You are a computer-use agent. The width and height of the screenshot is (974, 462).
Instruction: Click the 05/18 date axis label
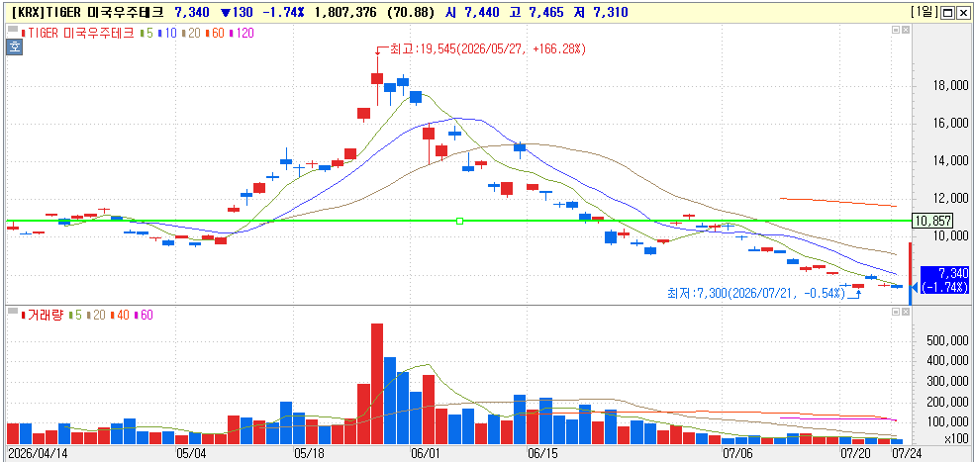pos(308,454)
